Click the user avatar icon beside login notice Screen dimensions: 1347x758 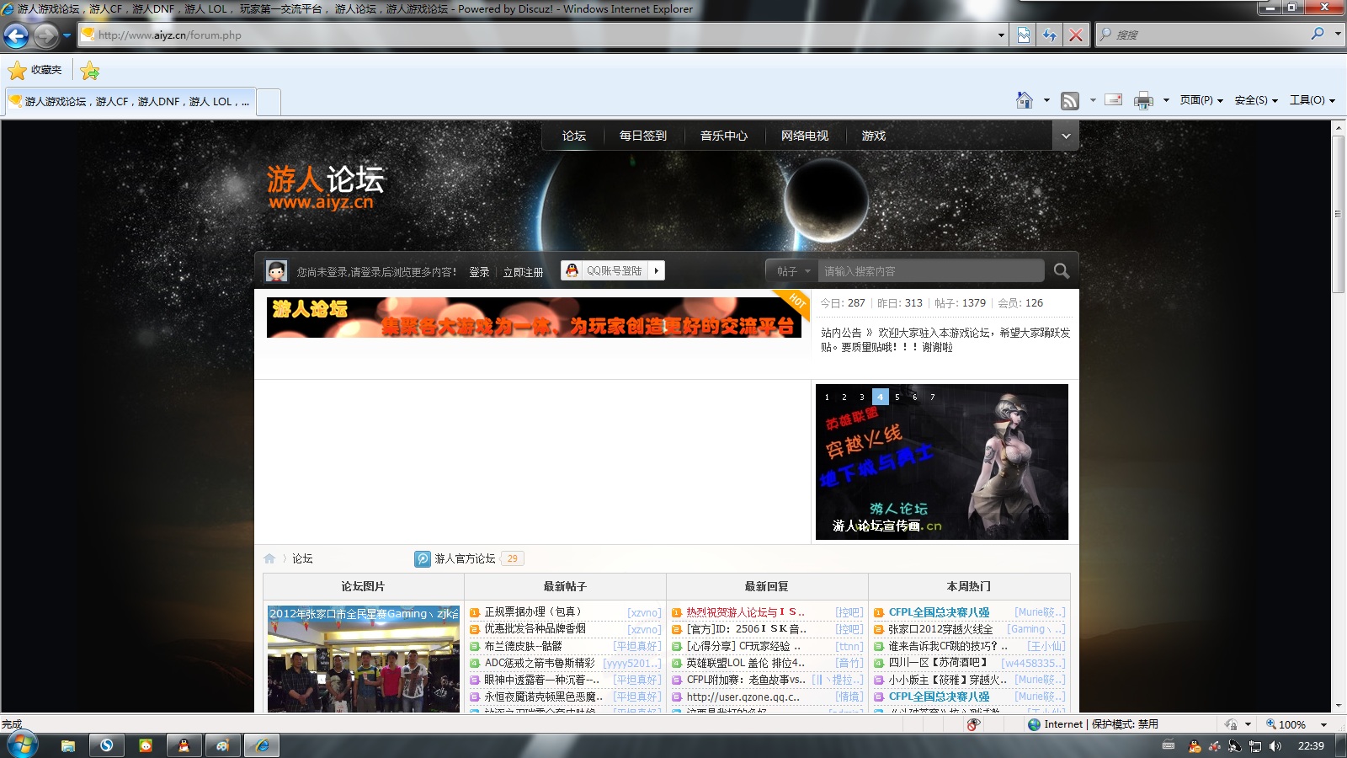pyautogui.click(x=276, y=270)
